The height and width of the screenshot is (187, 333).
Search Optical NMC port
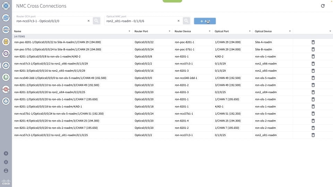tap(186, 21)
